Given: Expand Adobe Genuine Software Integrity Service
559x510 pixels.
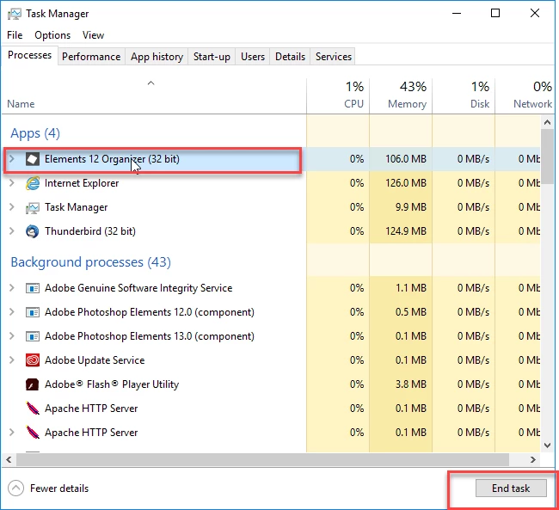Looking at the screenshot, I should 12,288.
